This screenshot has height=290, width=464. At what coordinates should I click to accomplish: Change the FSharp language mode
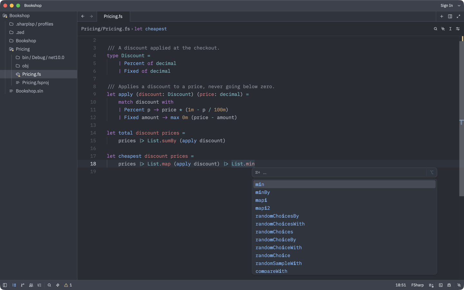click(417, 285)
